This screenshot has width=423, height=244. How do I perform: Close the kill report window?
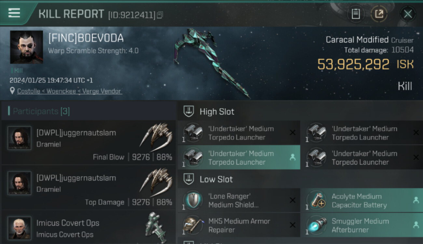[x=408, y=14]
